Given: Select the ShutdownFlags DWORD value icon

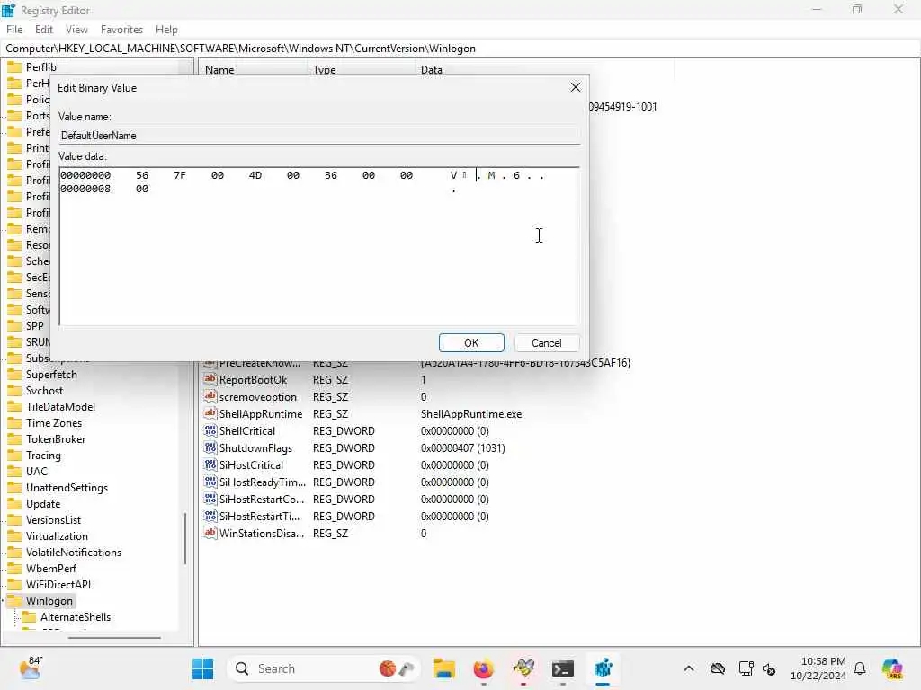Looking at the screenshot, I should (210, 447).
